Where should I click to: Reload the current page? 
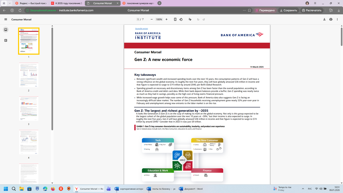[x=20, y=10]
